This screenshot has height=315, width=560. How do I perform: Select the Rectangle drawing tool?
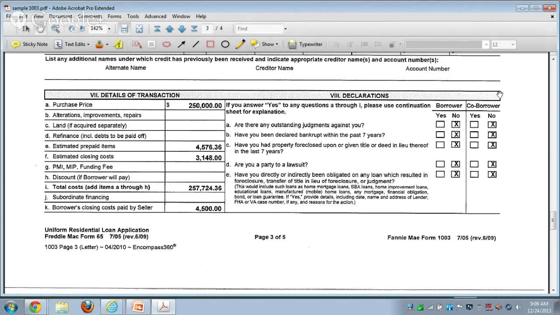pos(210,44)
